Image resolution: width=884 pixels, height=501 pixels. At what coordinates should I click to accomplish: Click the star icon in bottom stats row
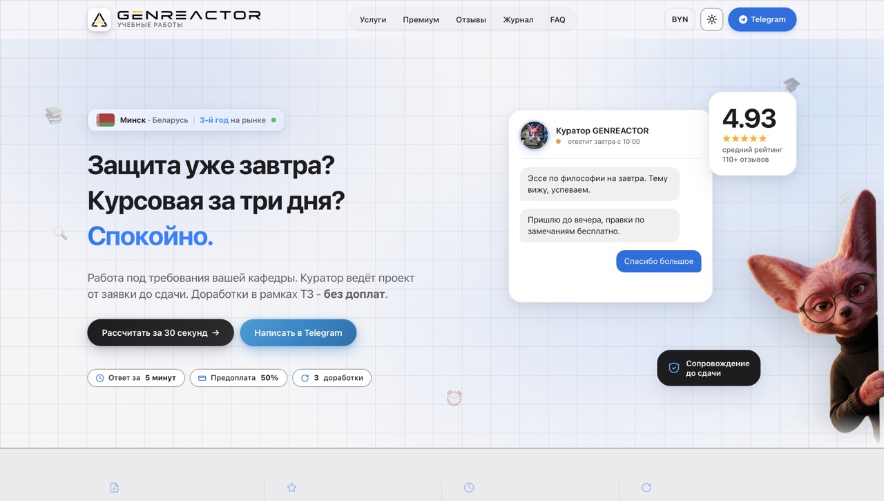(291, 488)
